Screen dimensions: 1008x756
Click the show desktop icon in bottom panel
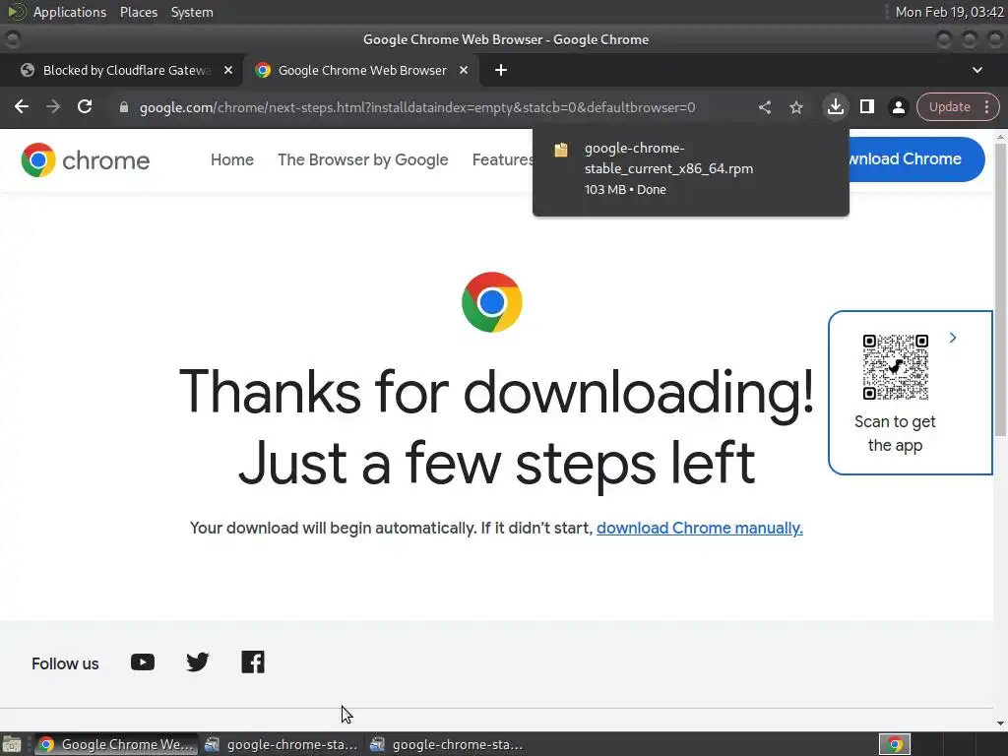tap(12, 744)
